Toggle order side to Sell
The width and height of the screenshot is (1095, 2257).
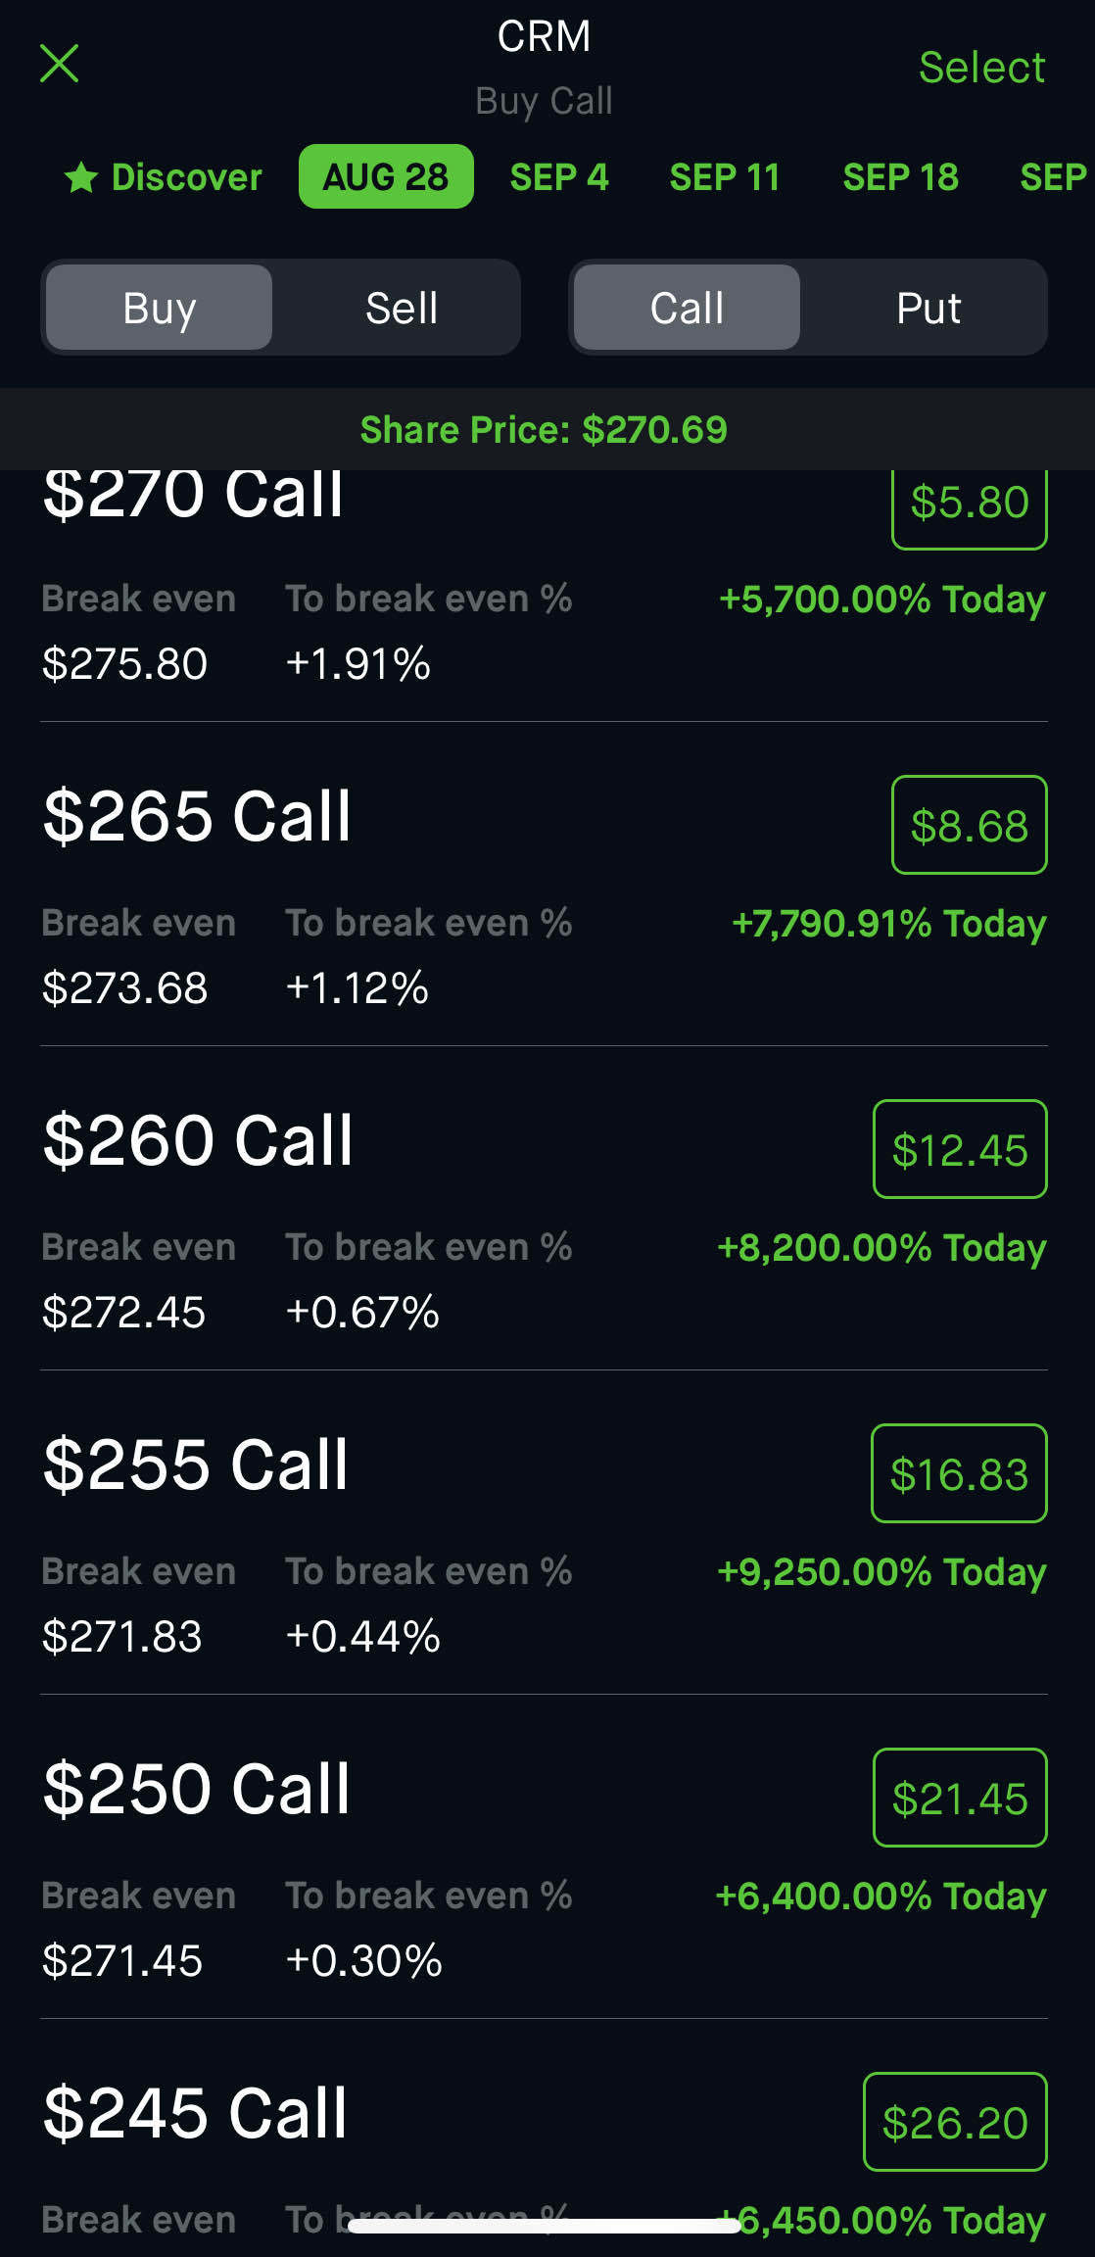[x=401, y=308]
